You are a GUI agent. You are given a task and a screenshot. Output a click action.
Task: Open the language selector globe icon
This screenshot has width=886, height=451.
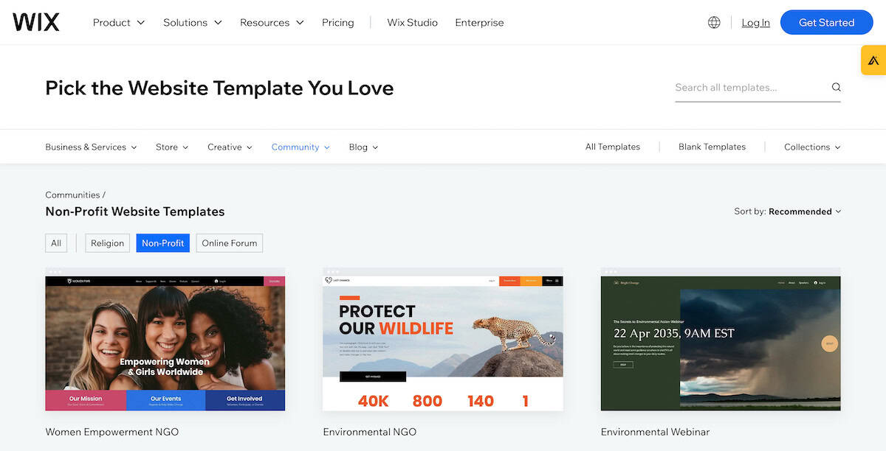point(713,21)
